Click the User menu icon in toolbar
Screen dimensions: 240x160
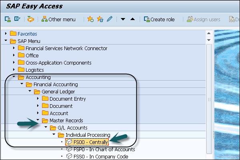pyautogui.click(x=8, y=19)
